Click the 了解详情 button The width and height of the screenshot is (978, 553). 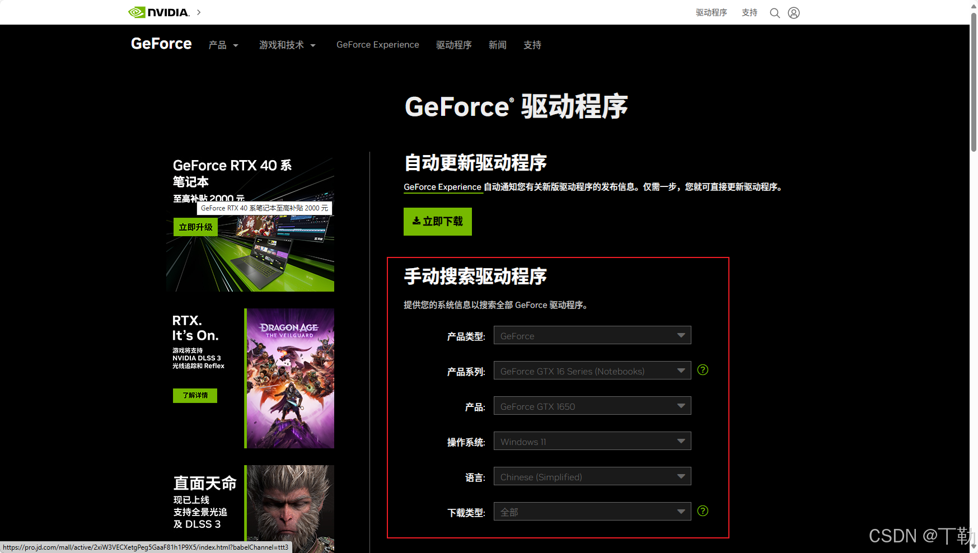click(195, 395)
